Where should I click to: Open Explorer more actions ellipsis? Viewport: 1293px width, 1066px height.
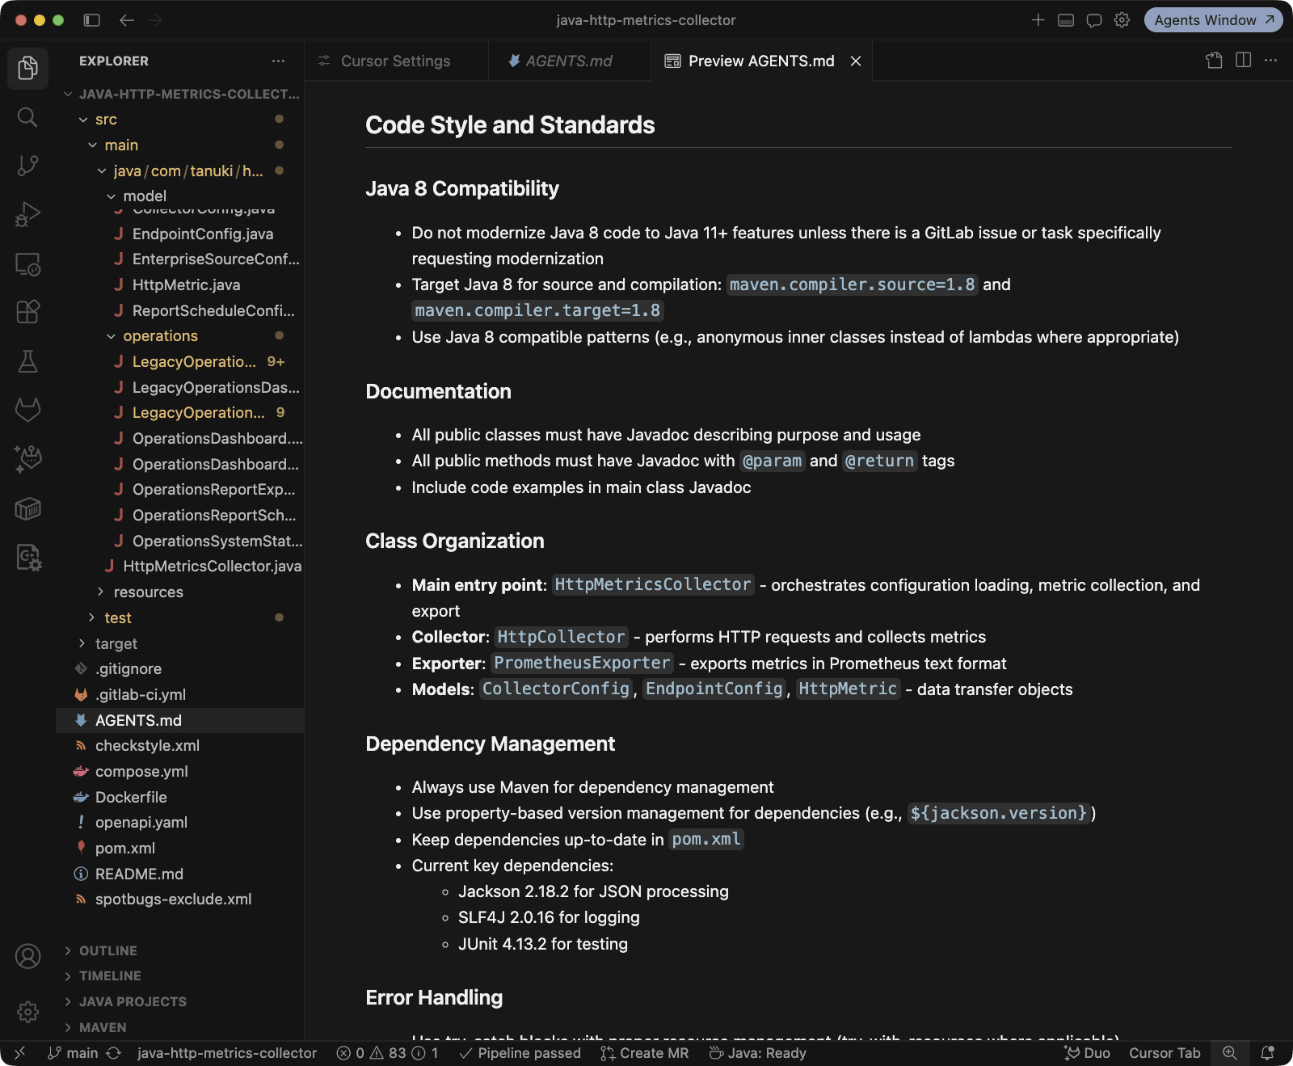[279, 61]
